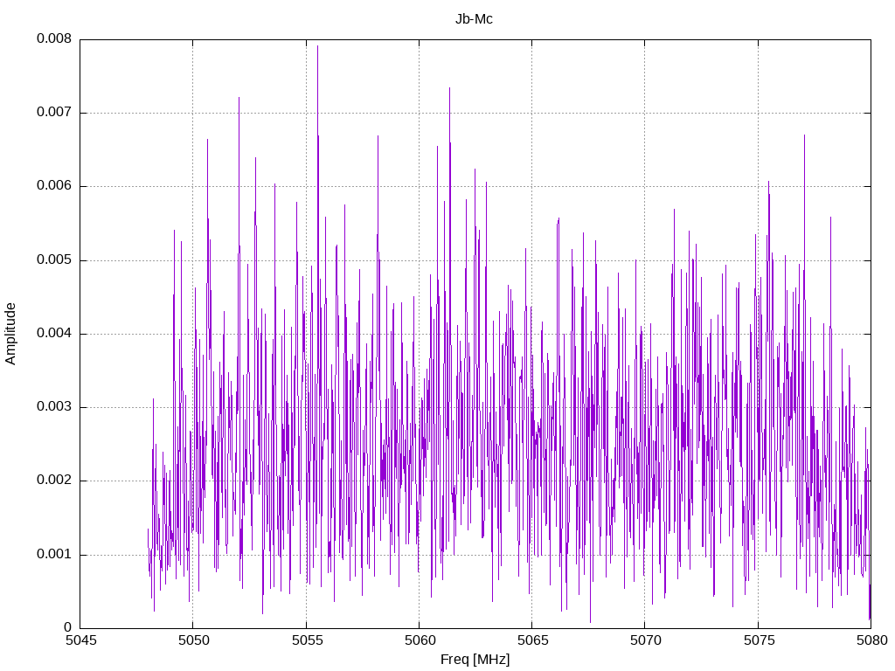Click the x-axis tick label 5080

[x=871, y=640]
